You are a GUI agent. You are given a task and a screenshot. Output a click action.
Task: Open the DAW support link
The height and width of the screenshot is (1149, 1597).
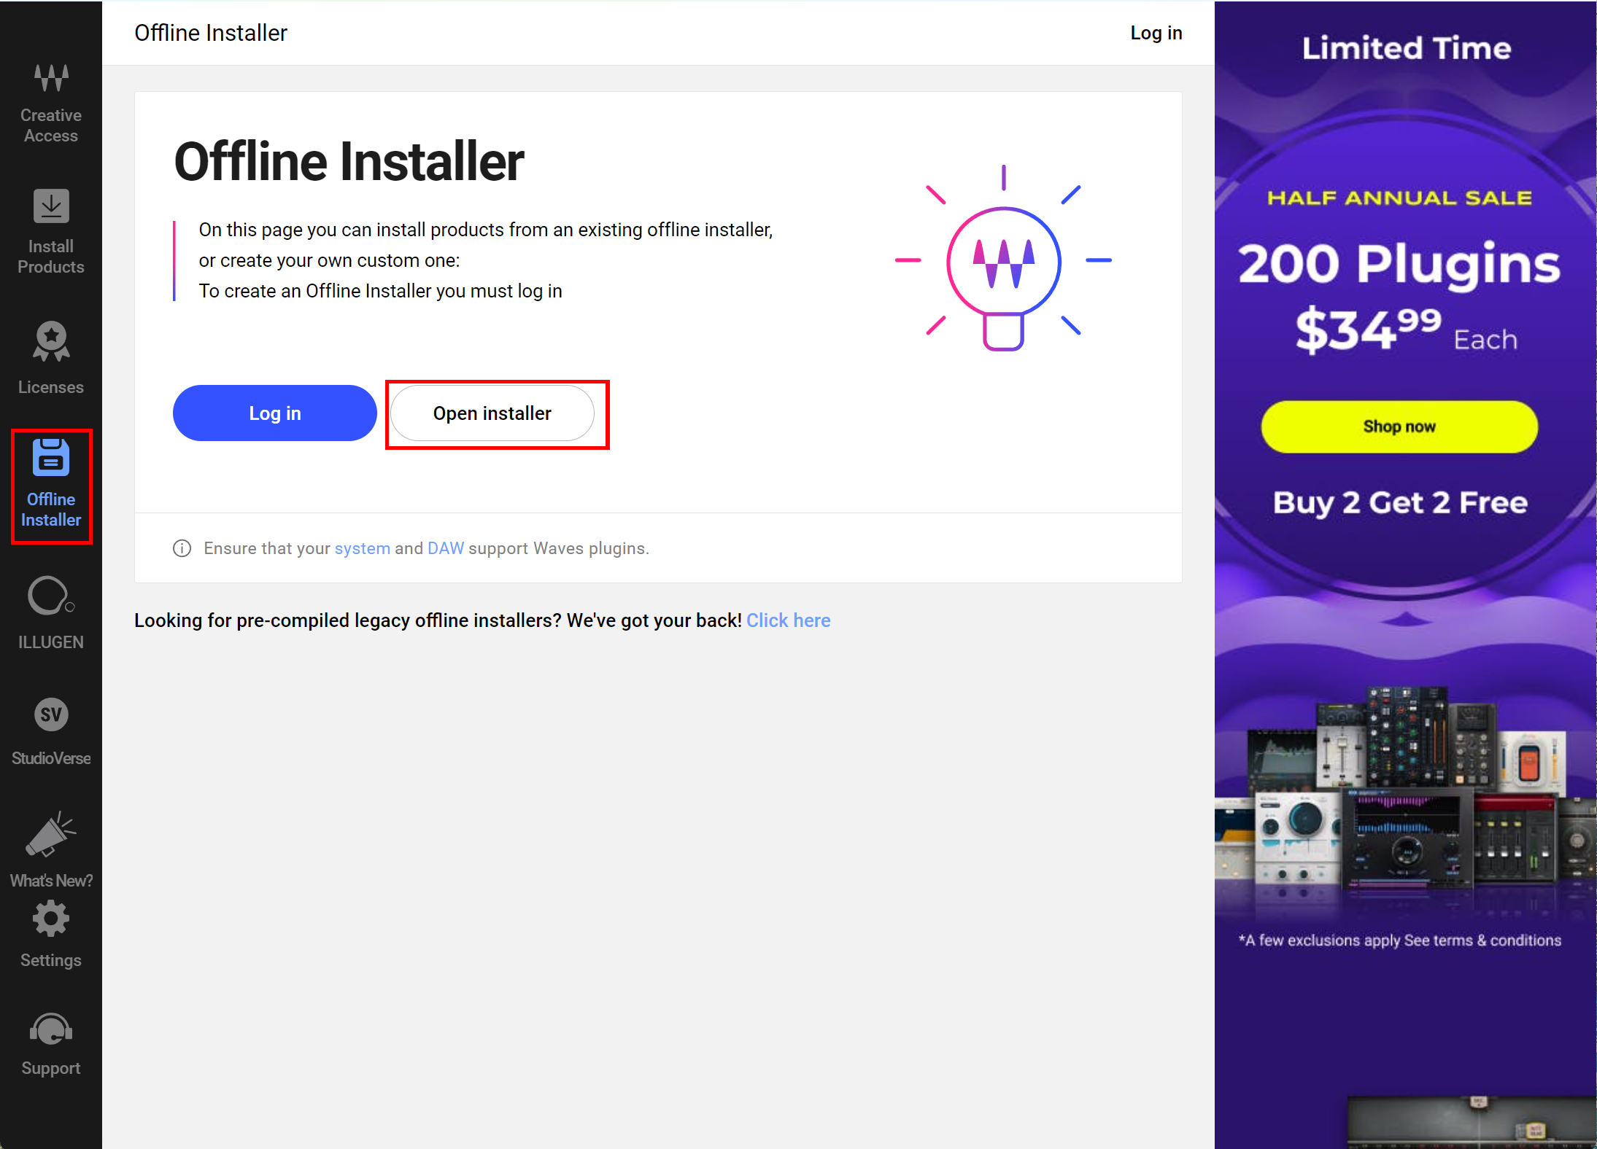pyautogui.click(x=446, y=548)
